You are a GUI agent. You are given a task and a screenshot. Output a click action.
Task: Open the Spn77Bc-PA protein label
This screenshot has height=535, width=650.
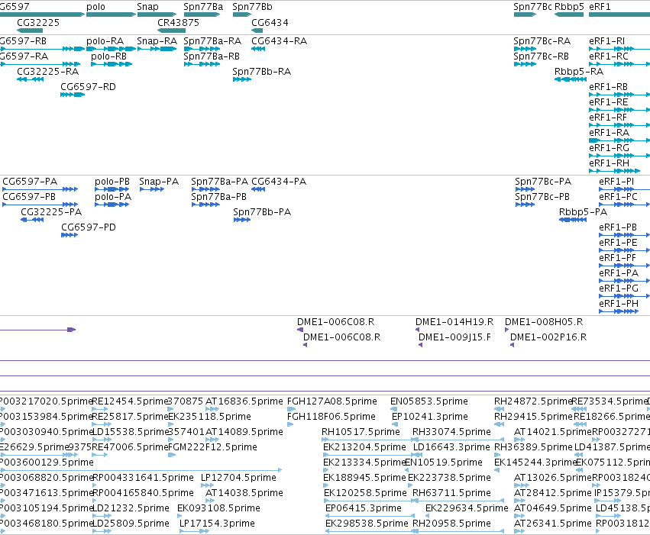(543, 182)
